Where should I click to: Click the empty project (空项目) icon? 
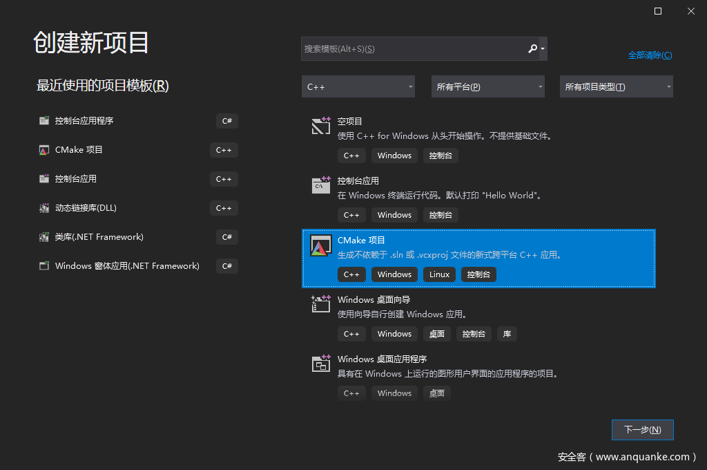click(320, 126)
